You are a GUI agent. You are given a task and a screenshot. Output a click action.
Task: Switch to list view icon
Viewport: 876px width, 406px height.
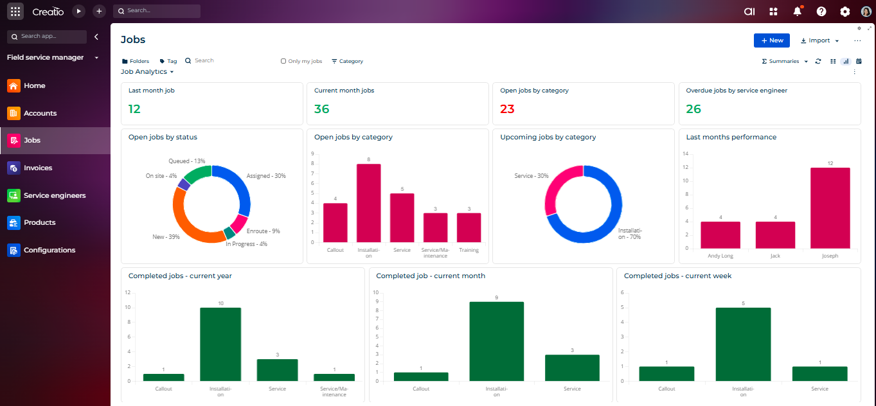(833, 62)
